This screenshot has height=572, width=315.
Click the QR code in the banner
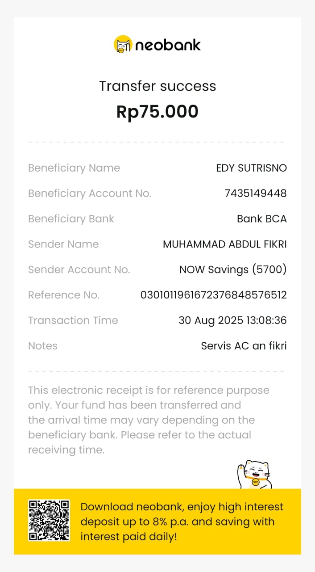pyautogui.click(x=49, y=520)
